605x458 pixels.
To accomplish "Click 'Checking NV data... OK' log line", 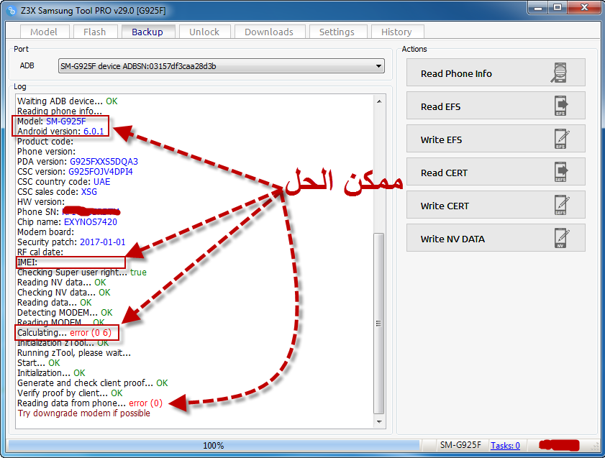I will [x=64, y=292].
